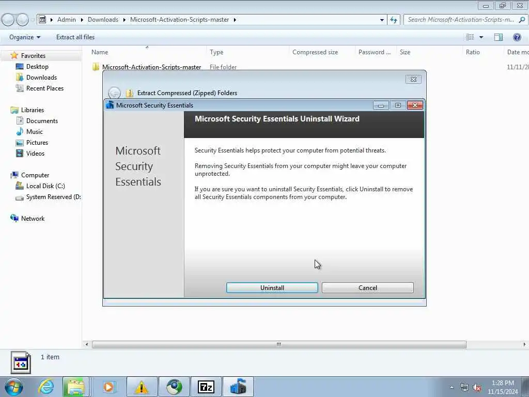
Task: Open Recent Places in navigation pane
Action: click(44, 88)
